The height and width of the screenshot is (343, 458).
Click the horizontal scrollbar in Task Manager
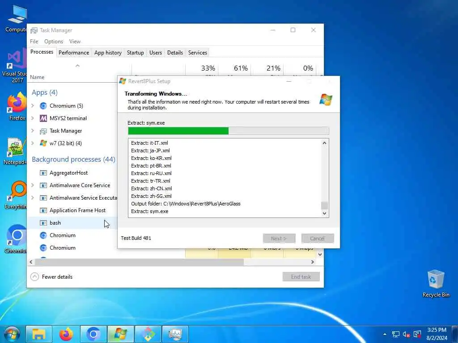click(x=140, y=262)
